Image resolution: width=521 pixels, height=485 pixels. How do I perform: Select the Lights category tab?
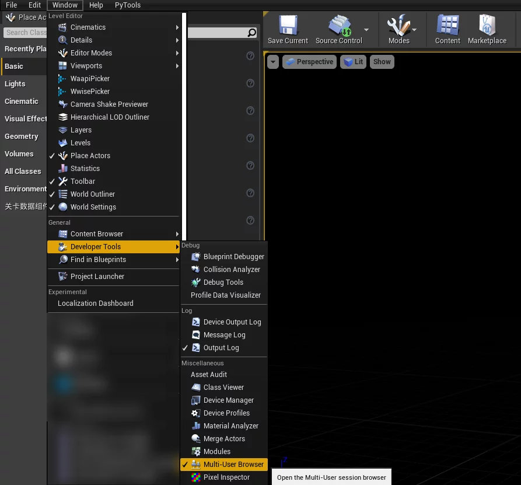pyautogui.click(x=15, y=84)
